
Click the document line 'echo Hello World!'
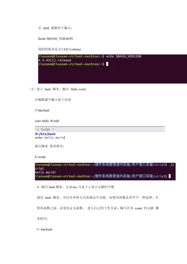click(x=47, y=121)
